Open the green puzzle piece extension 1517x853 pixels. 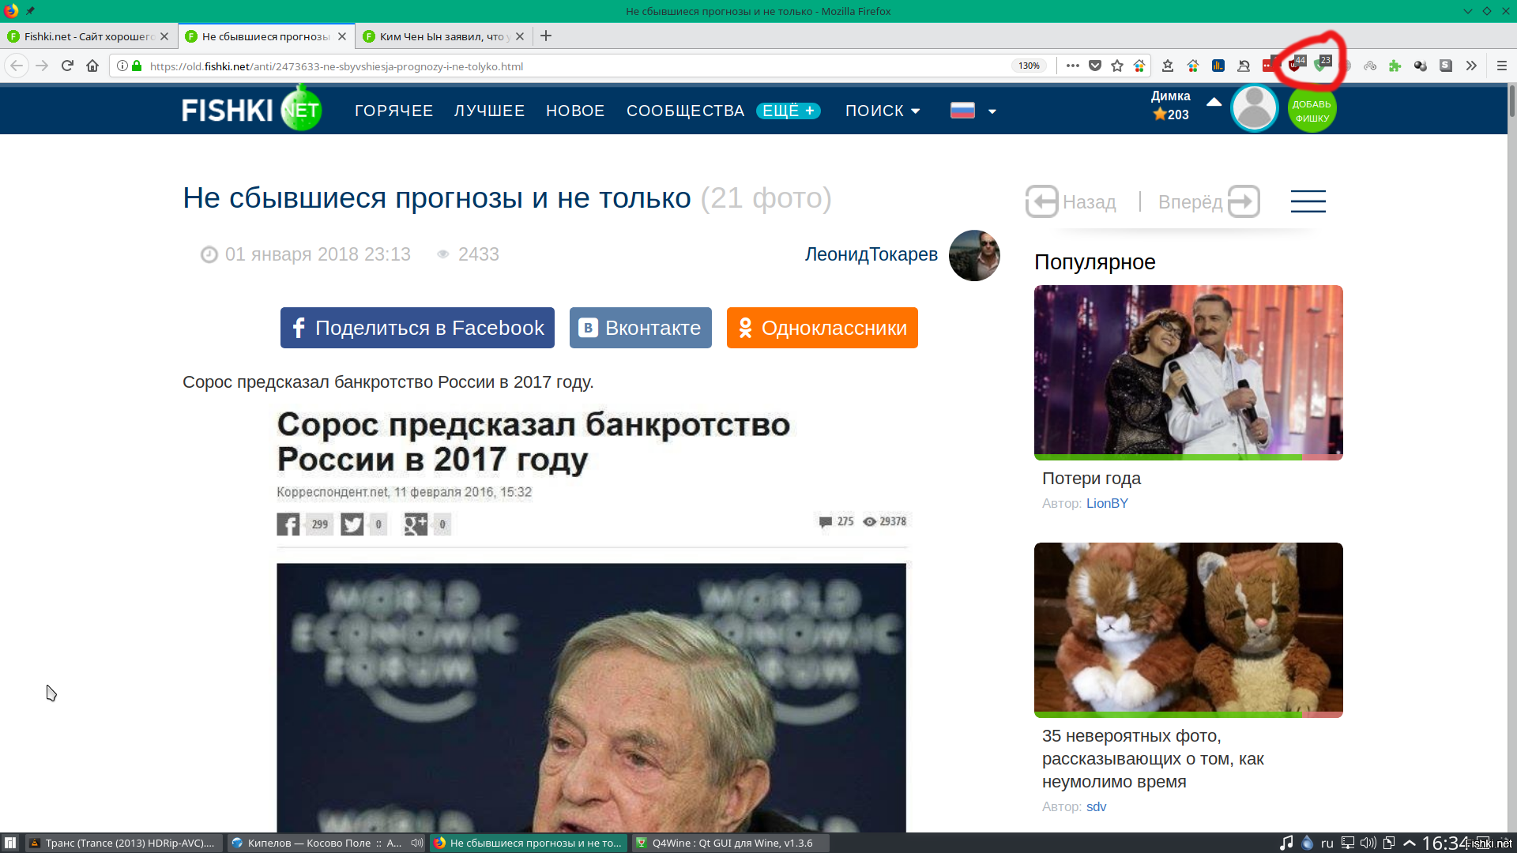1395,66
